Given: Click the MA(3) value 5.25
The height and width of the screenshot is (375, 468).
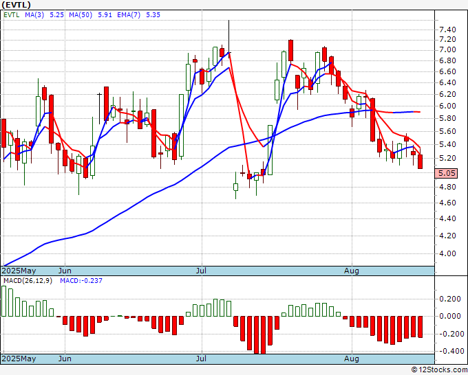Looking at the screenshot, I should 56,14.
